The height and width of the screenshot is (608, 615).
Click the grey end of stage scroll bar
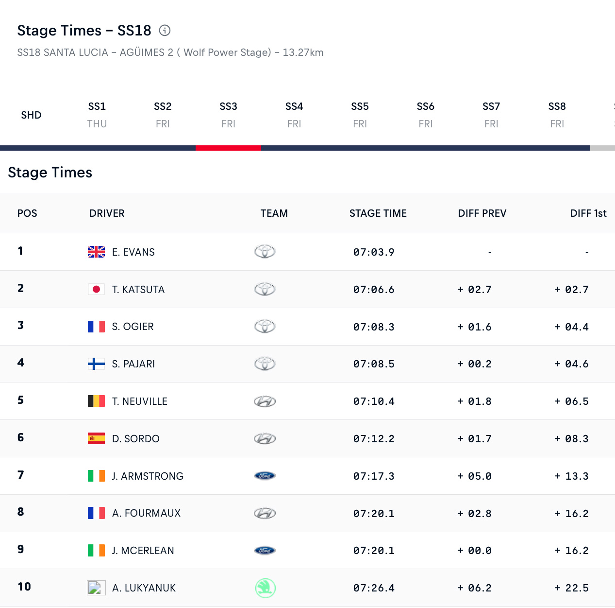click(602, 148)
